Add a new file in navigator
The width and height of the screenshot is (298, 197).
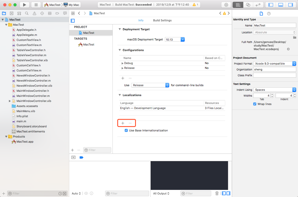(4, 193)
